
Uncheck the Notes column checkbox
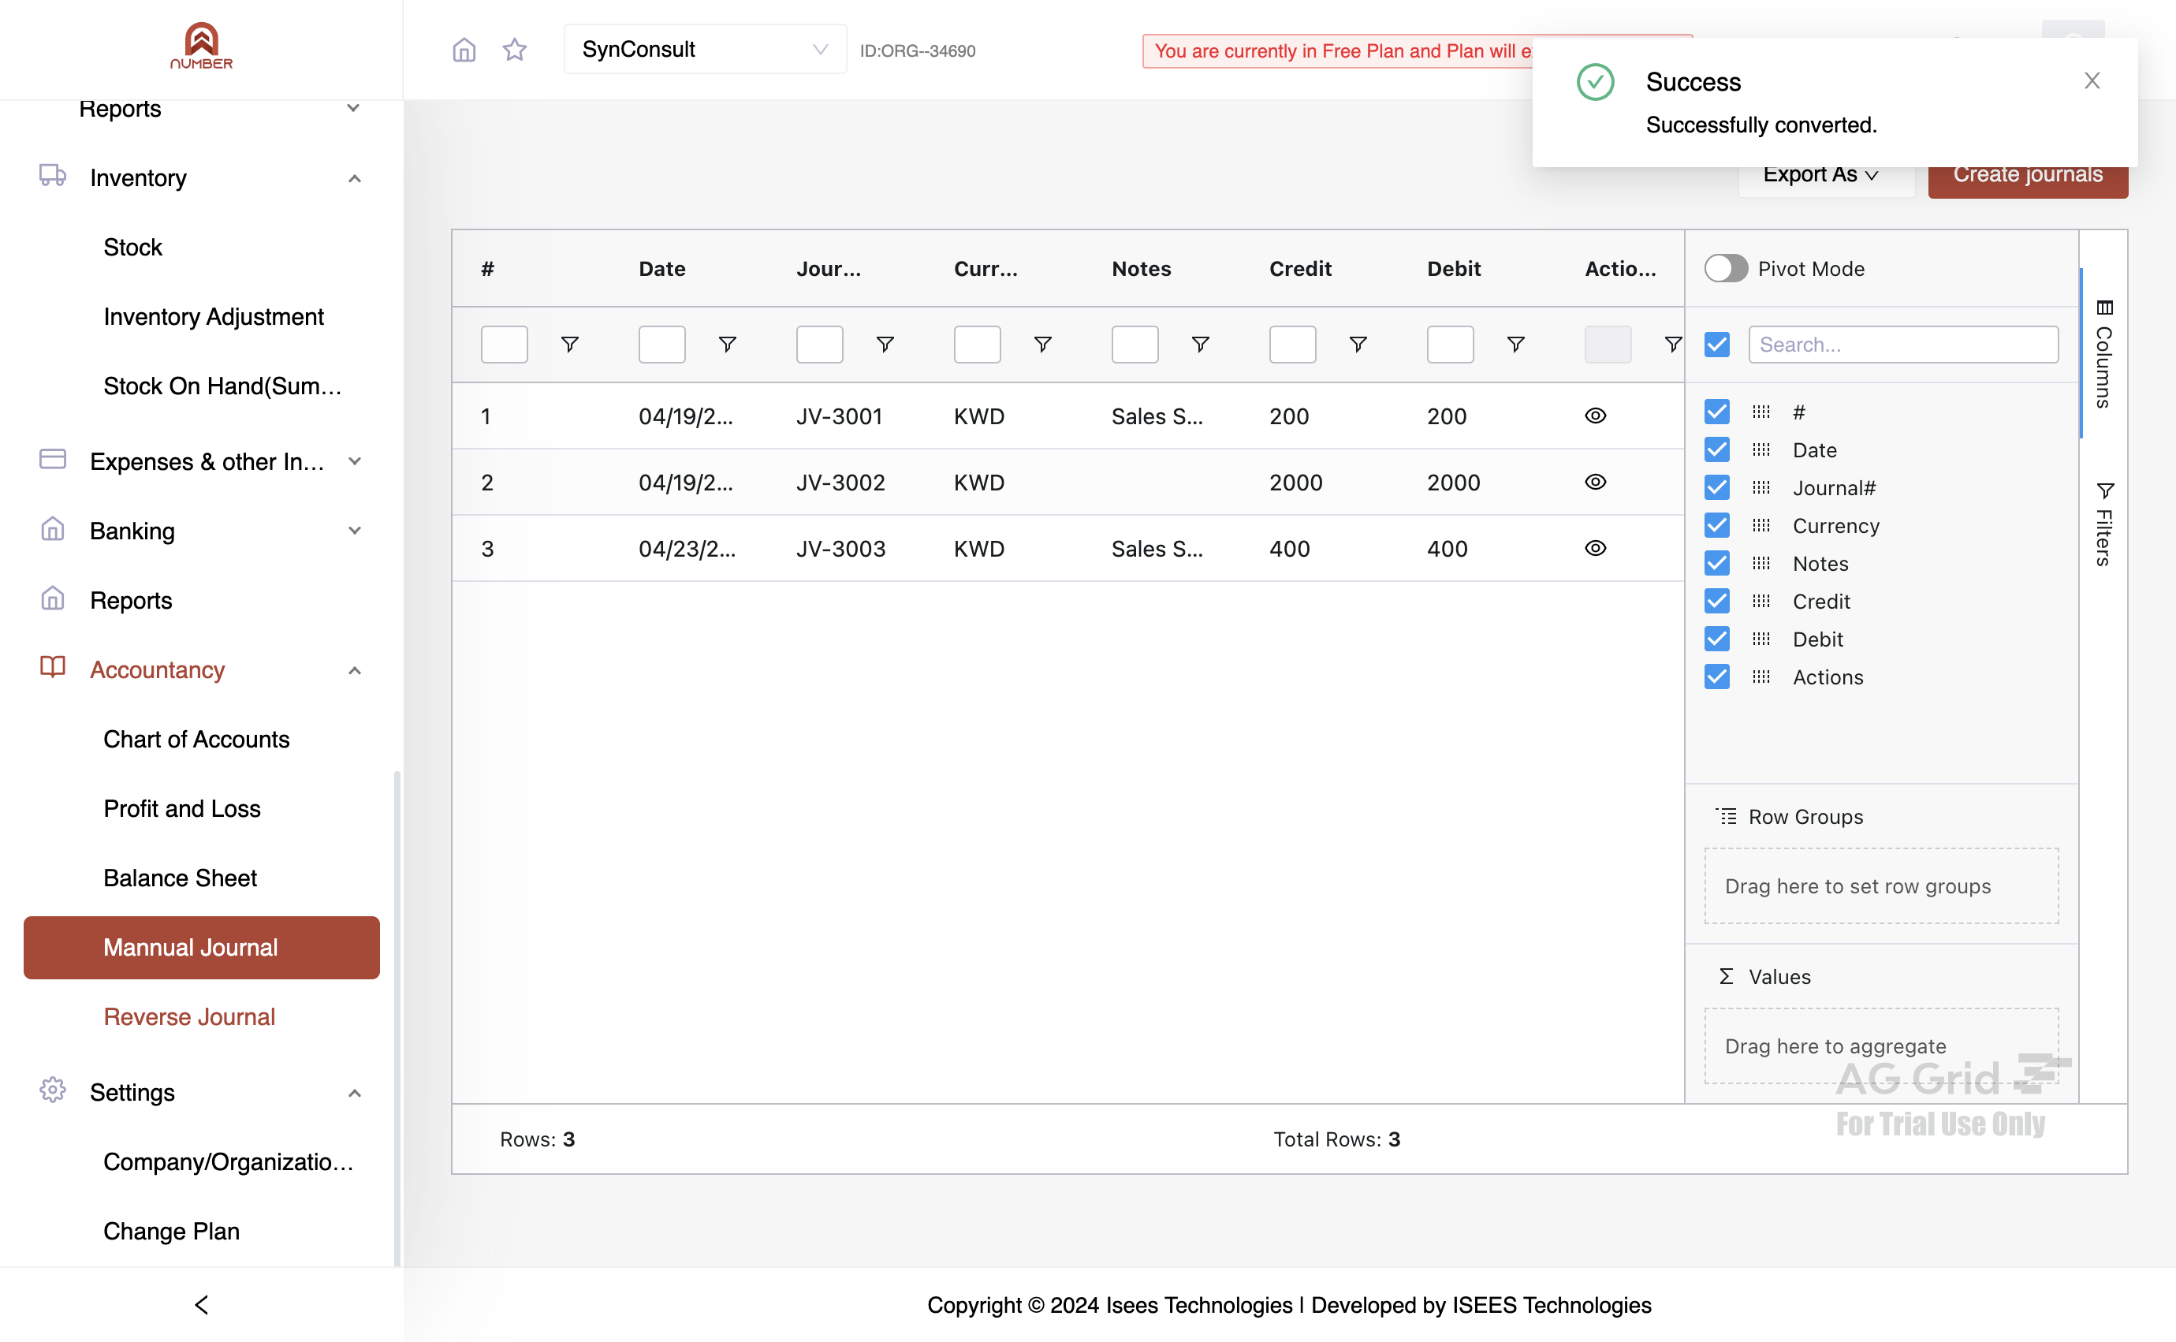click(1717, 564)
